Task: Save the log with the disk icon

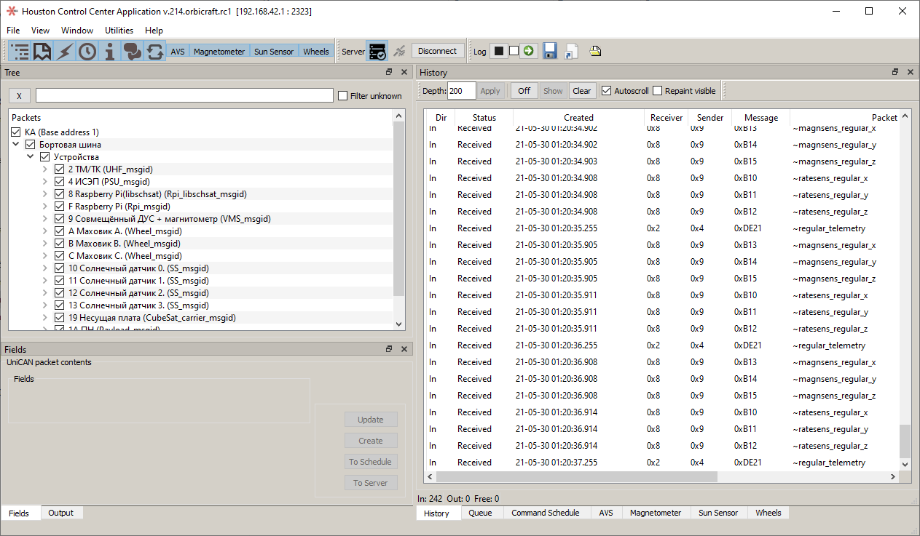Action: [550, 50]
